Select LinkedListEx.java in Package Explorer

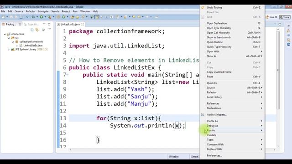point(33,46)
